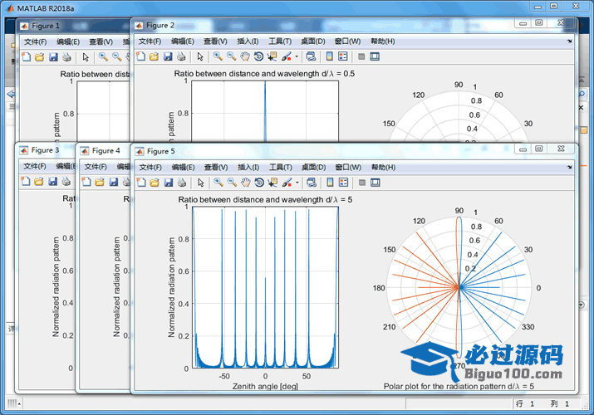This screenshot has width=594, height=415.
Task: Bring Figure 1 window forward via title
Action: coord(45,26)
